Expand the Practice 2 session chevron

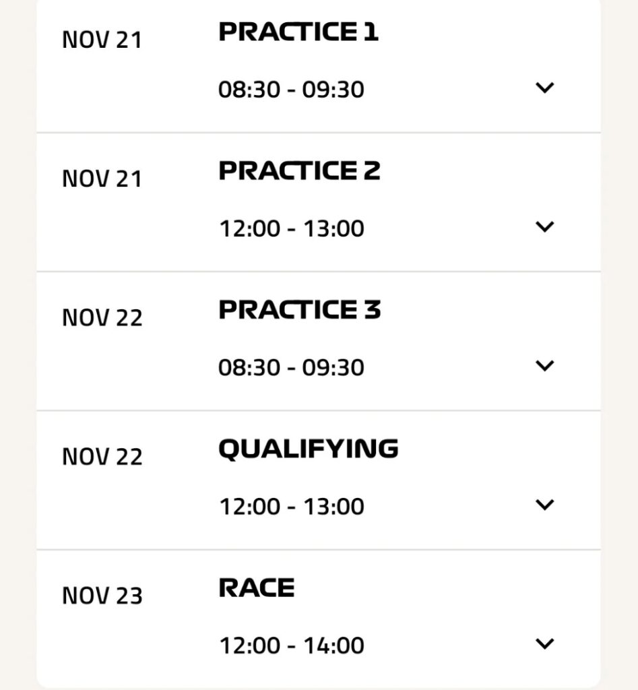544,226
